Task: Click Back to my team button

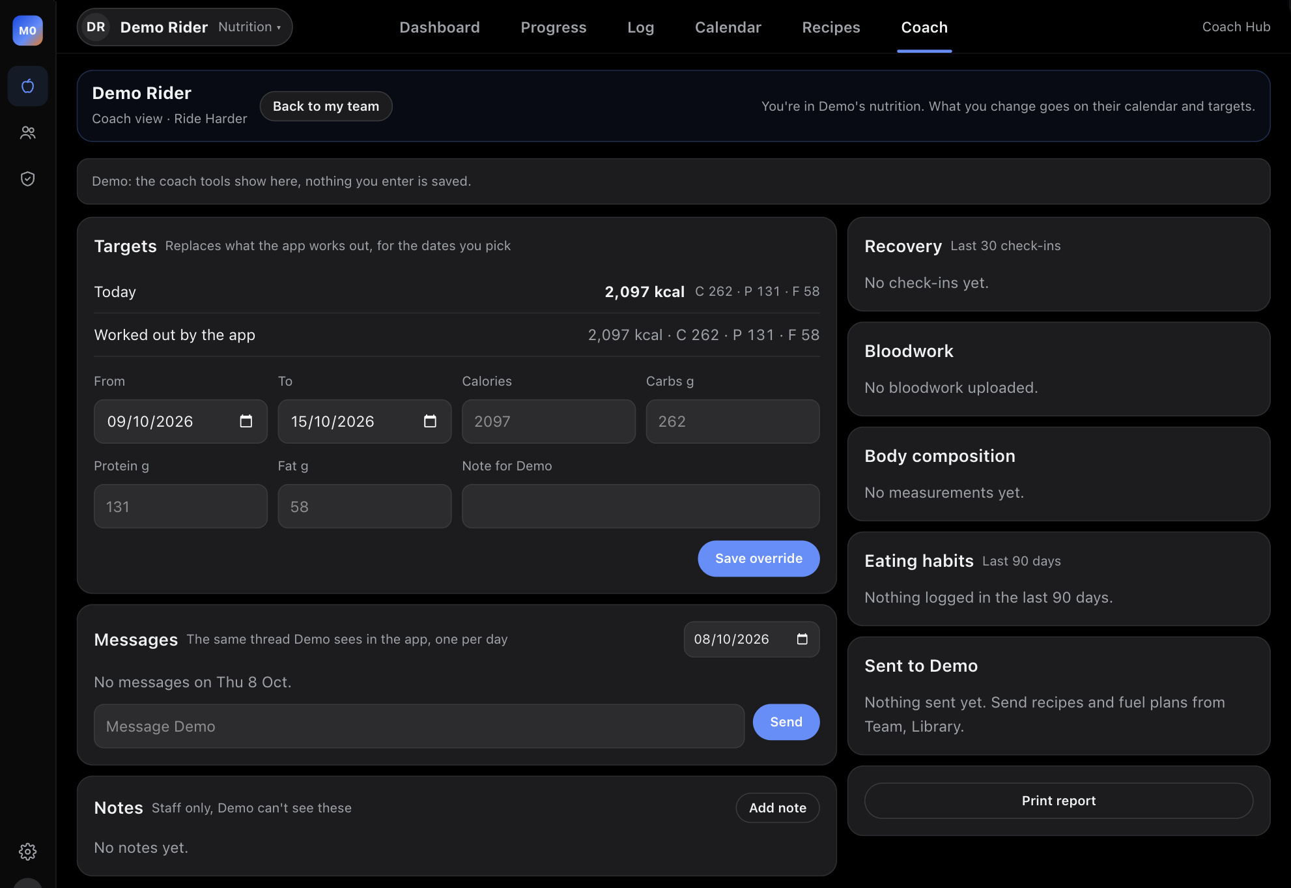Action: click(x=326, y=106)
